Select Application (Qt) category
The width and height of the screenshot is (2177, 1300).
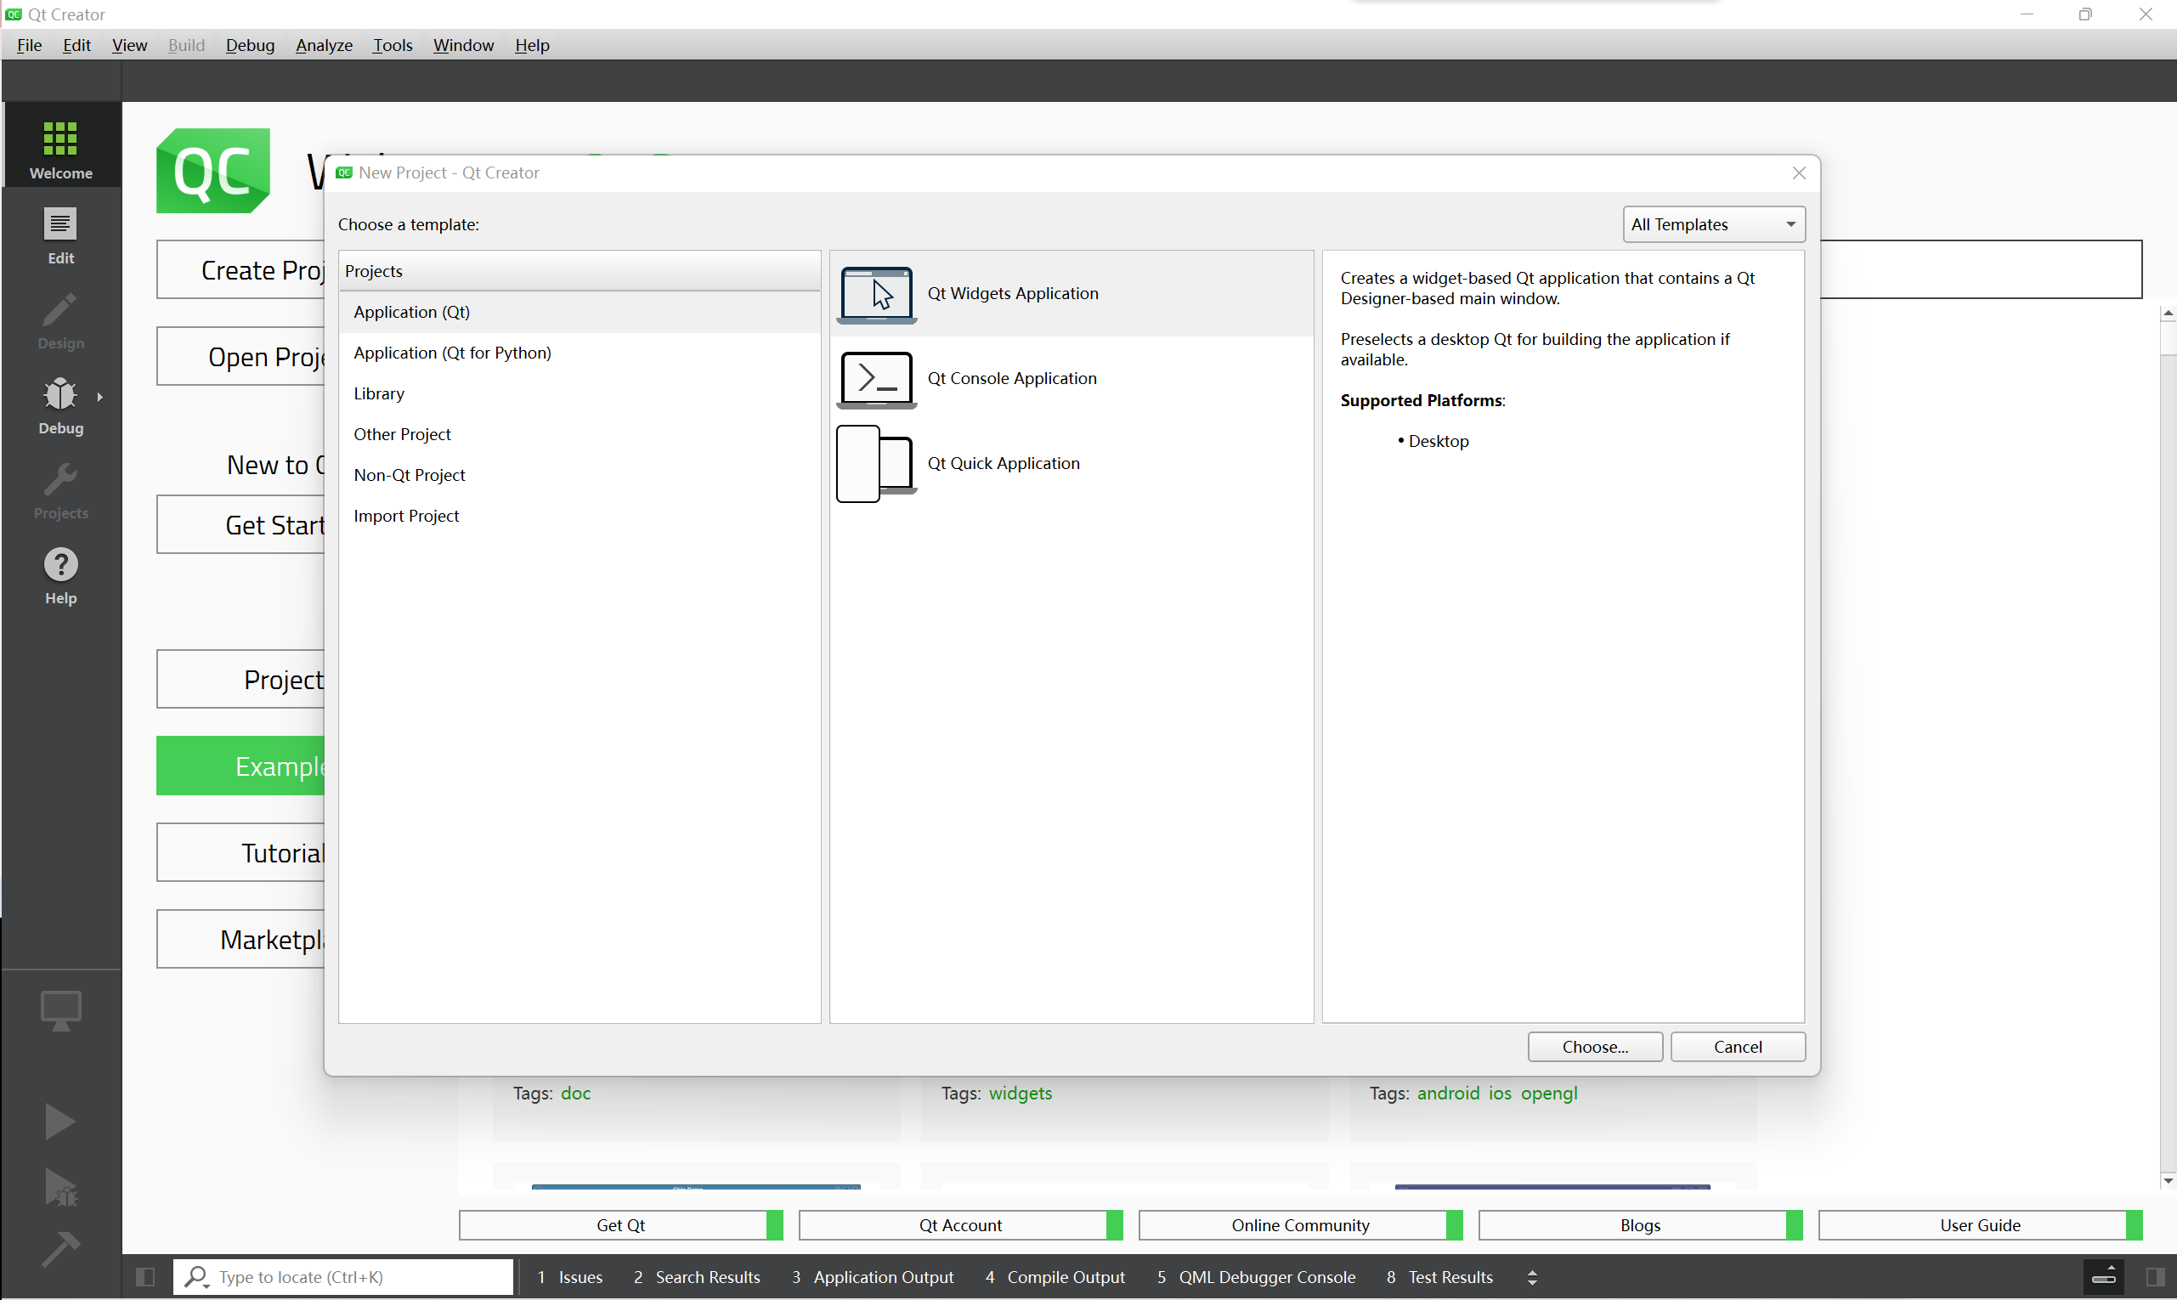pyautogui.click(x=579, y=312)
